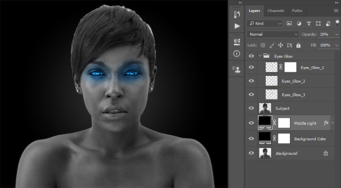Screen dimensions: 341x188
Task: Click the Background Color mask link icon
Action: coord(275,139)
